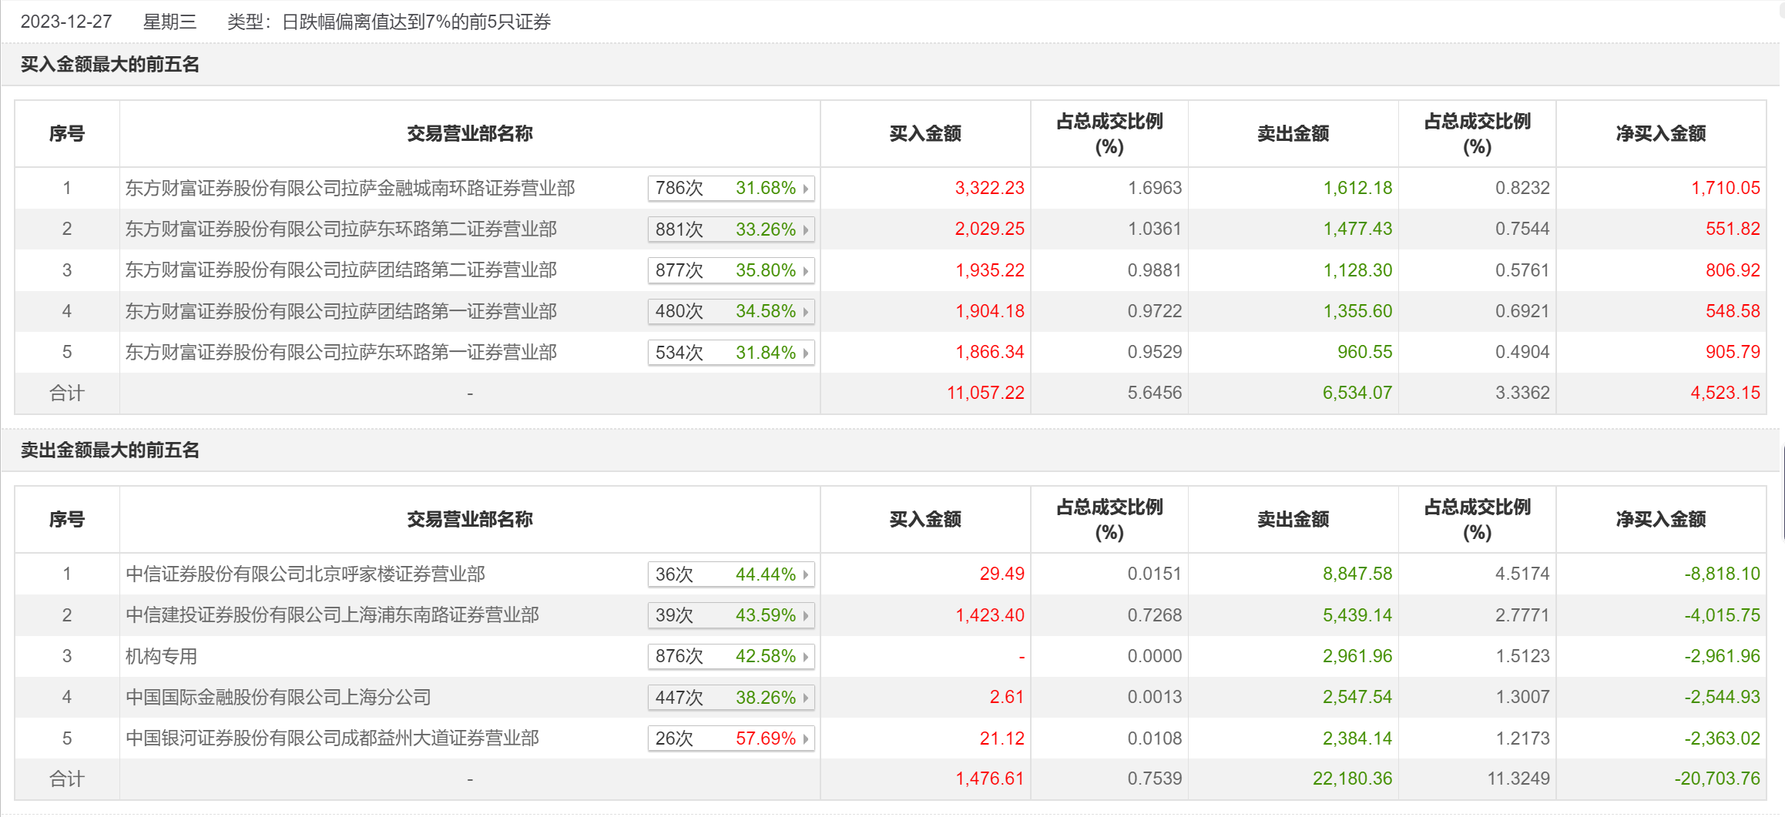The height and width of the screenshot is (817, 1785).
Task: Open 东方财富拉萨东环路第二证券营业部 link
Action: pos(341,229)
